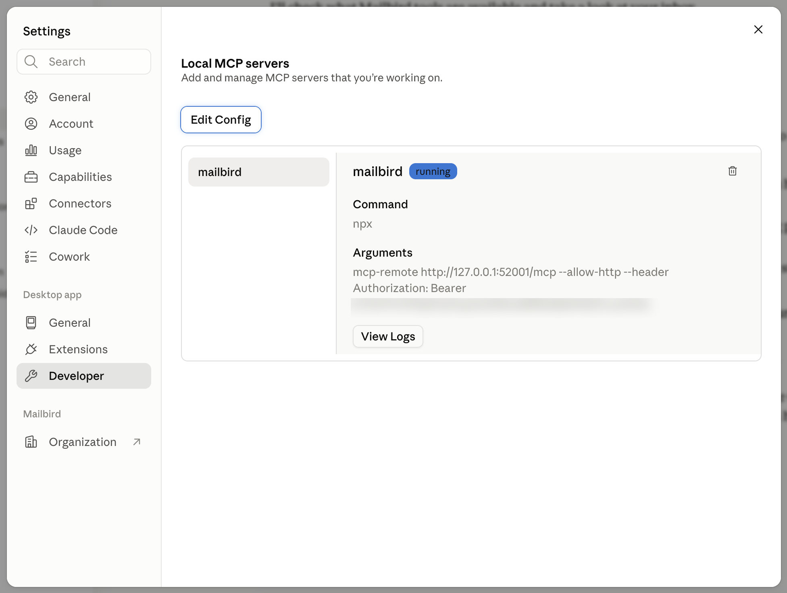Select the Developer tab
Viewport: 787px width, 593px height.
click(x=84, y=376)
